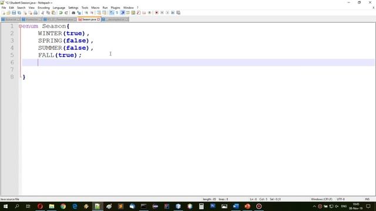The image size is (376, 211).
Task: Toggle the Document Map panel icon
Action: (x=133, y=13)
